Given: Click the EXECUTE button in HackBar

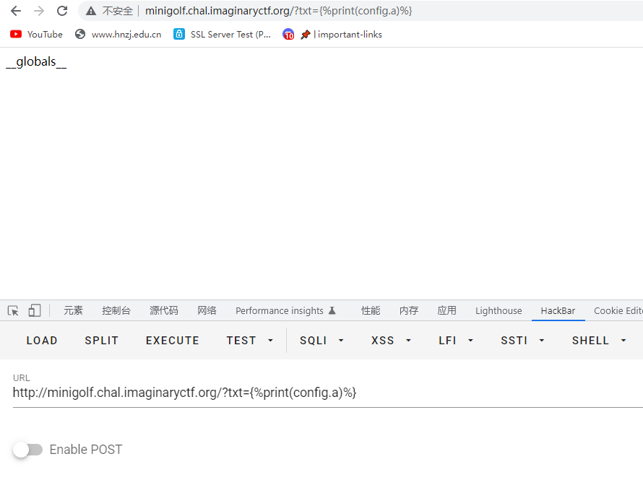Looking at the screenshot, I should 172,340.
